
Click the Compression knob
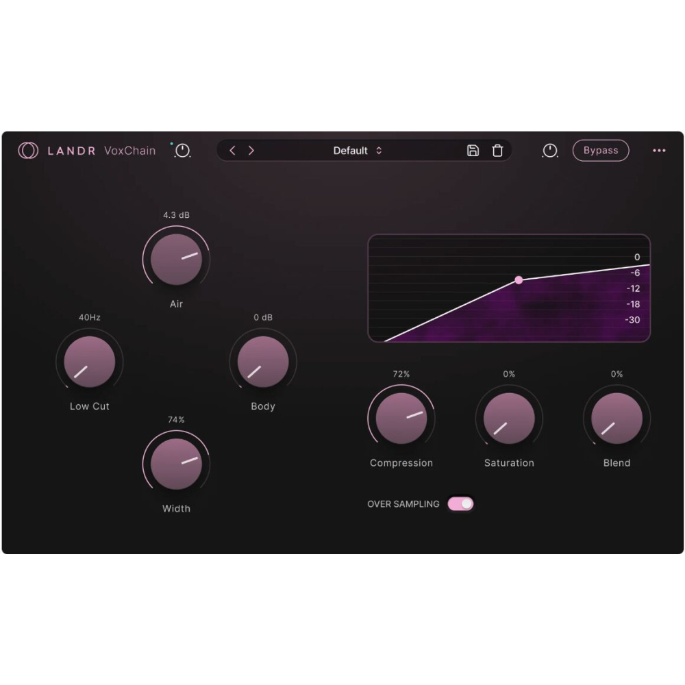pyautogui.click(x=401, y=419)
